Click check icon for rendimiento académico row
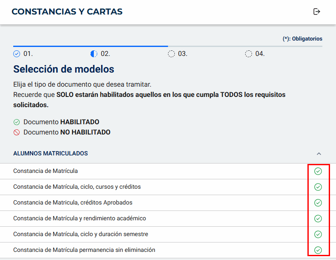The image size is (336, 260). coord(318,219)
